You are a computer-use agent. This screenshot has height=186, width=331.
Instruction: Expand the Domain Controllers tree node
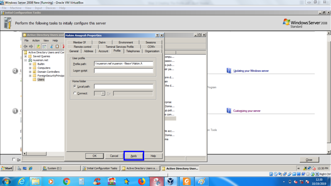click(30, 72)
